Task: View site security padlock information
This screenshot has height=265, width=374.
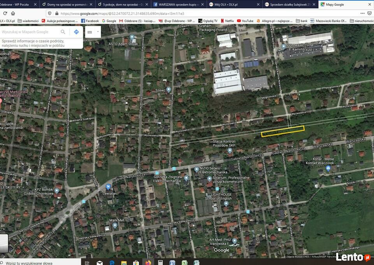Action: [57, 13]
